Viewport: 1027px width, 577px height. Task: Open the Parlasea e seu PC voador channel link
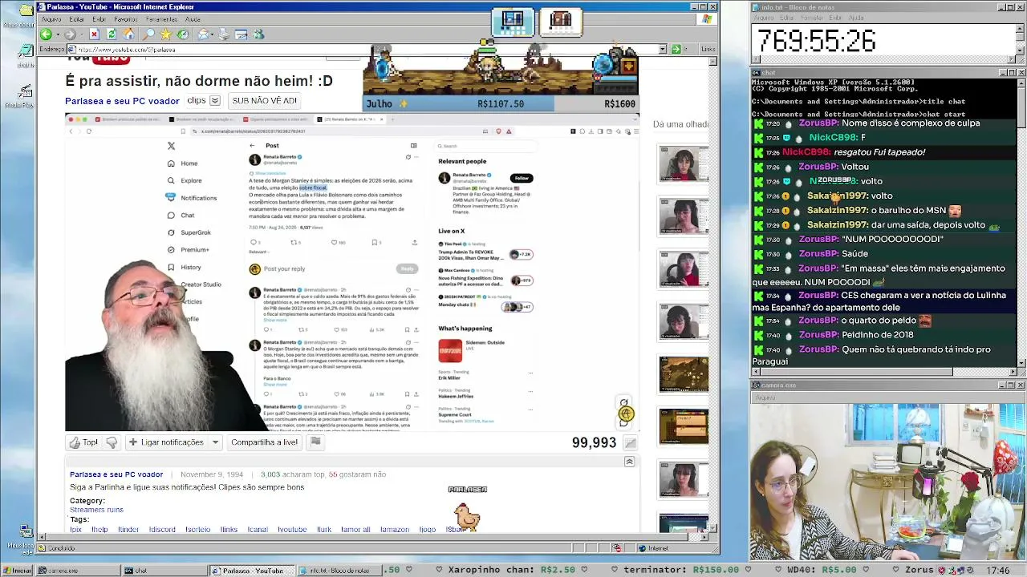click(122, 101)
